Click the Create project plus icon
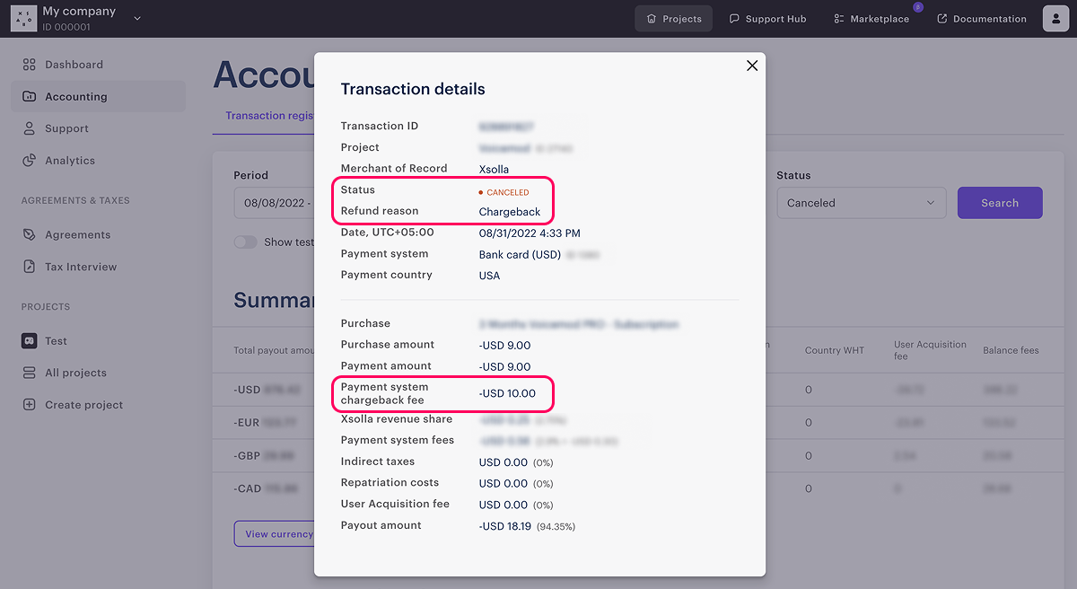The image size is (1077, 589). click(30, 405)
